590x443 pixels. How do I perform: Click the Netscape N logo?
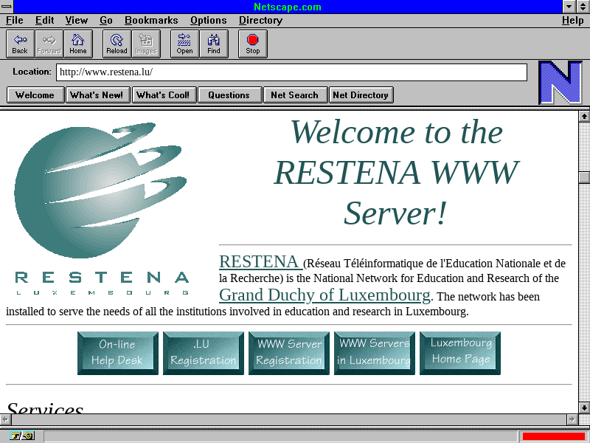click(x=560, y=82)
